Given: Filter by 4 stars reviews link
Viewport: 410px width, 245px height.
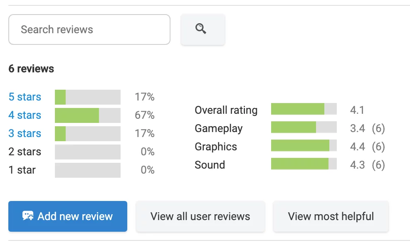Looking at the screenshot, I should click(25, 115).
